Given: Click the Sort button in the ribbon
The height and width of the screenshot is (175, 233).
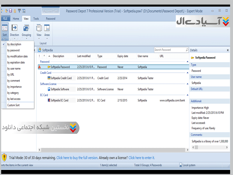Looking at the screenshot, I should (5, 30).
